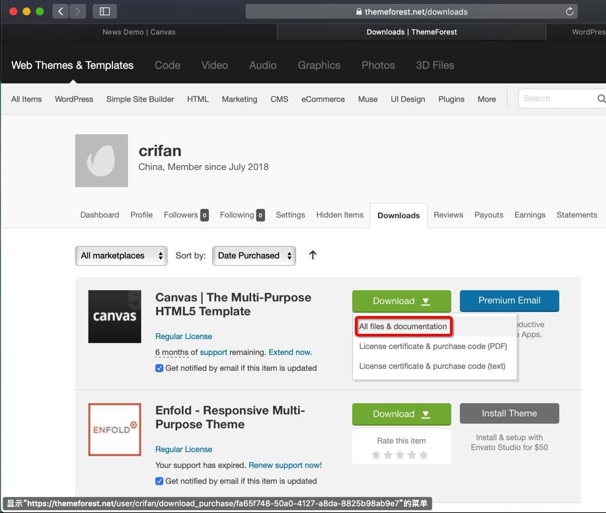Click the Install Theme button

pos(510,414)
